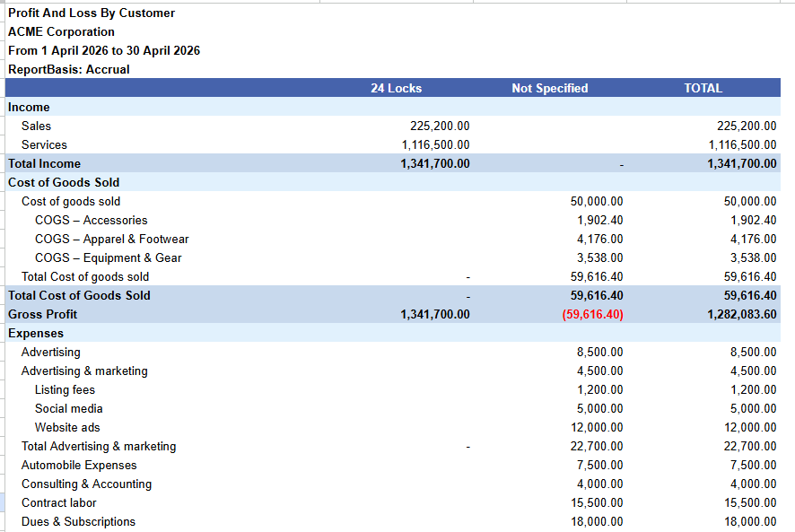Select the 'Listing fees' label
This screenshot has width=795, height=532.
pos(65,389)
